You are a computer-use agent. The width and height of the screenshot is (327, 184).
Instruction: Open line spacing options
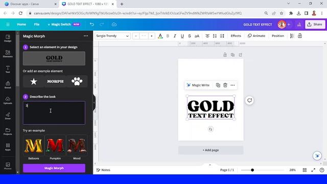pyautogui.click(x=222, y=36)
